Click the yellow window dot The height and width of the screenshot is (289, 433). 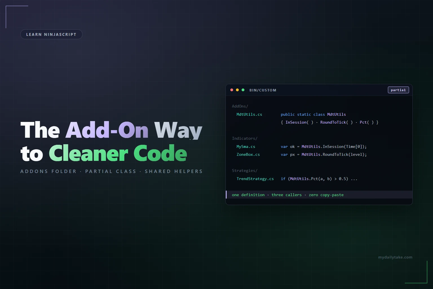(x=237, y=90)
